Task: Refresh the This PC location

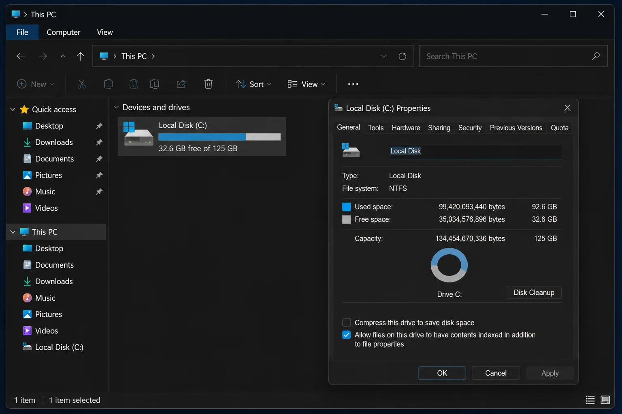Action: [x=402, y=56]
